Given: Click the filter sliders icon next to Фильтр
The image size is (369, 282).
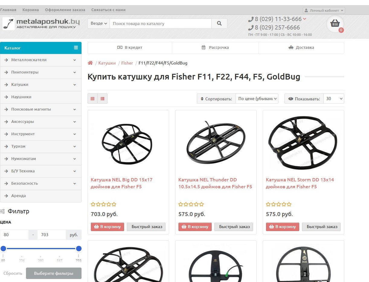Looking at the screenshot, I should 2,211.
